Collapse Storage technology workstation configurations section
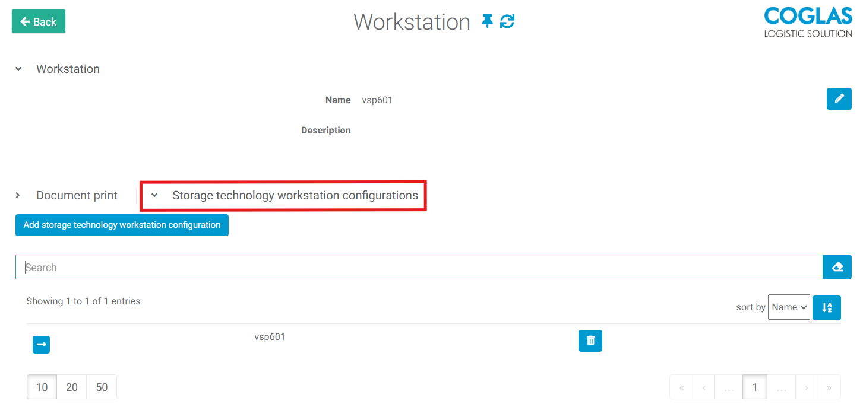The height and width of the screenshot is (407, 863). tap(154, 195)
